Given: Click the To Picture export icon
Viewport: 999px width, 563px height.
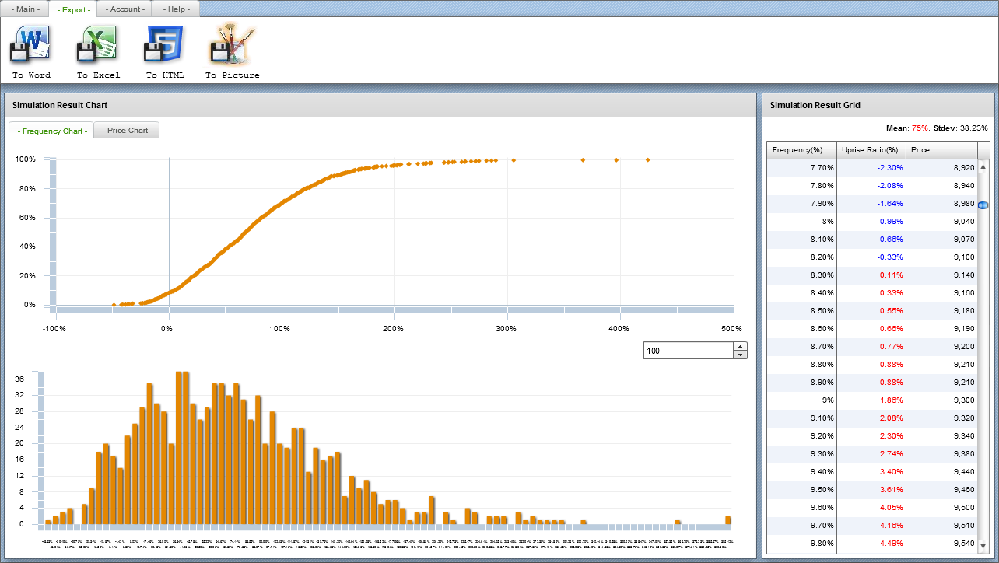Looking at the screenshot, I should coord(232,45).
